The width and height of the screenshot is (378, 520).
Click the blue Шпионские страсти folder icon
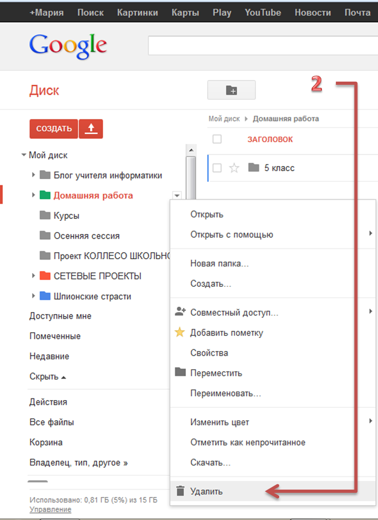[45, 296]
